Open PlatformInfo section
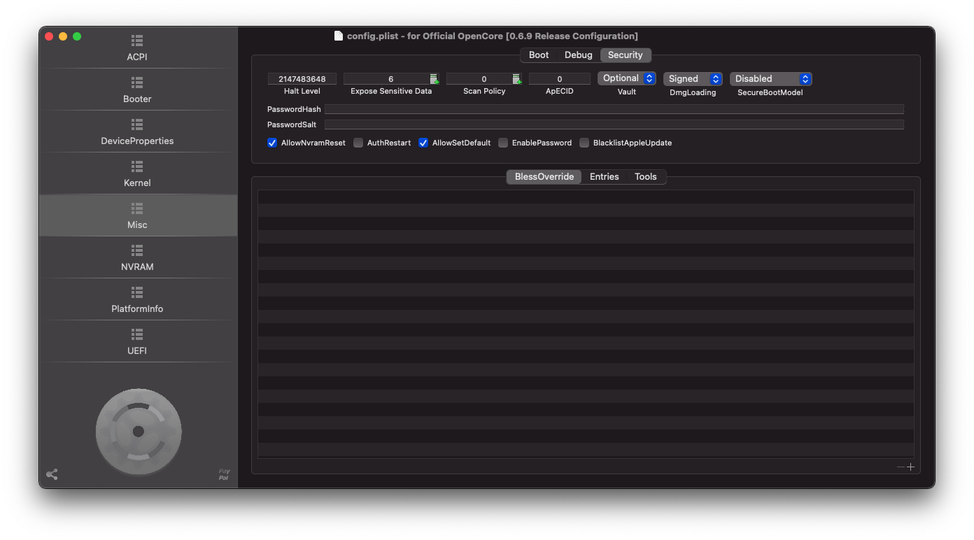Image resolution: width=974 pixels, height=540 pixels. tap(137, 299)
